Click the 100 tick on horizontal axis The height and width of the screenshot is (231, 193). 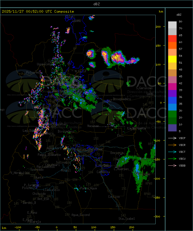(94, 227)
